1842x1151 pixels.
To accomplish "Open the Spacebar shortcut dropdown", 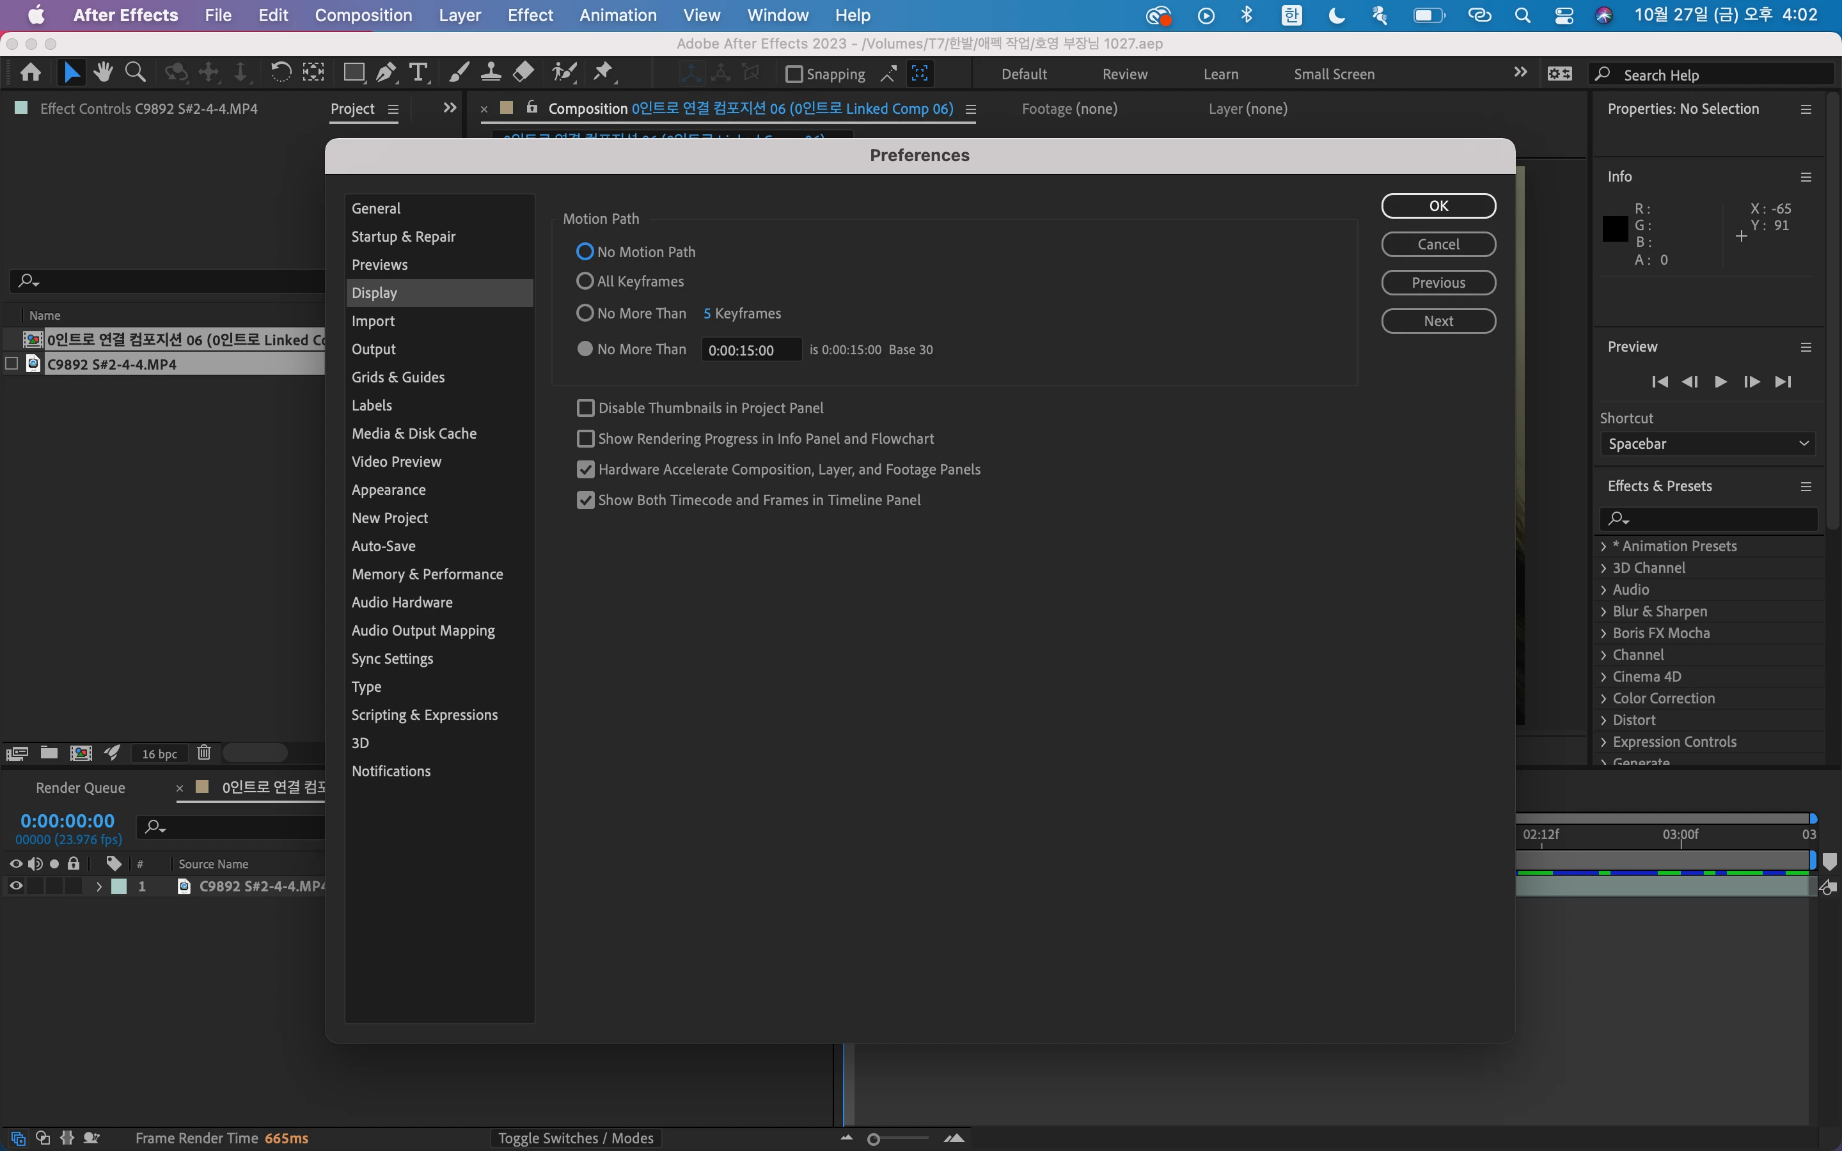I will pyautogui.click(x=1707, y=444).
